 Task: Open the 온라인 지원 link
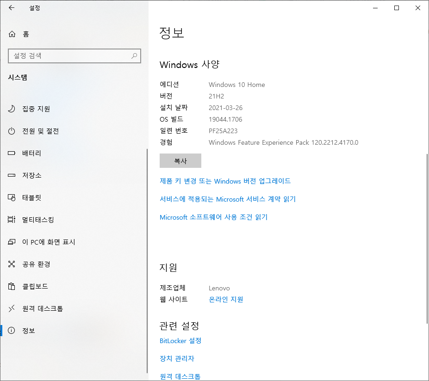[x=226, y=299]
